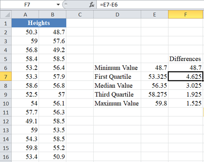Select cell containing 58.275
This screenshot has width=204, height=162.
coord(154,94)
